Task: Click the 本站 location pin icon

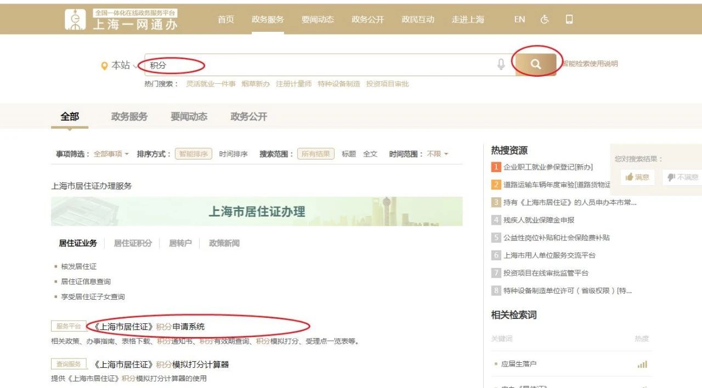Action: [x=104, y=66]
